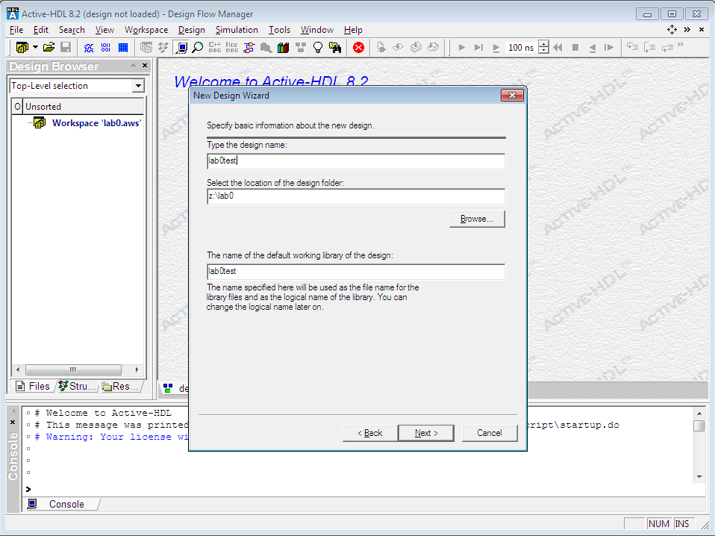
Task: Click the four-arrow move icon in menu bar
Action: (672, 30)
